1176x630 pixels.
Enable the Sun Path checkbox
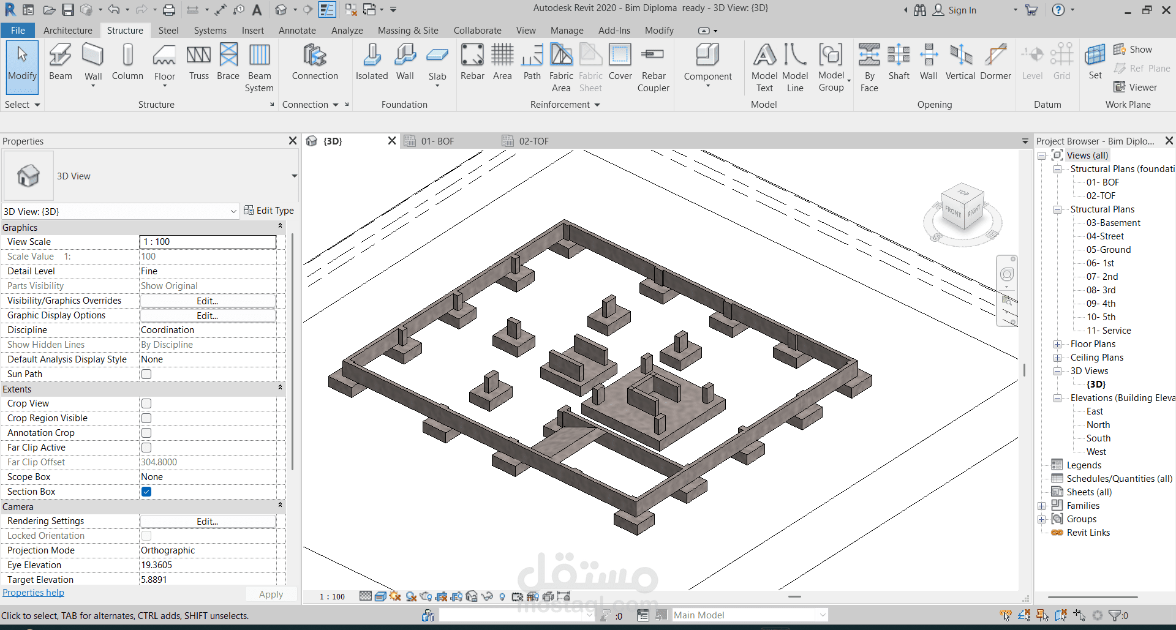pos(146,374)
